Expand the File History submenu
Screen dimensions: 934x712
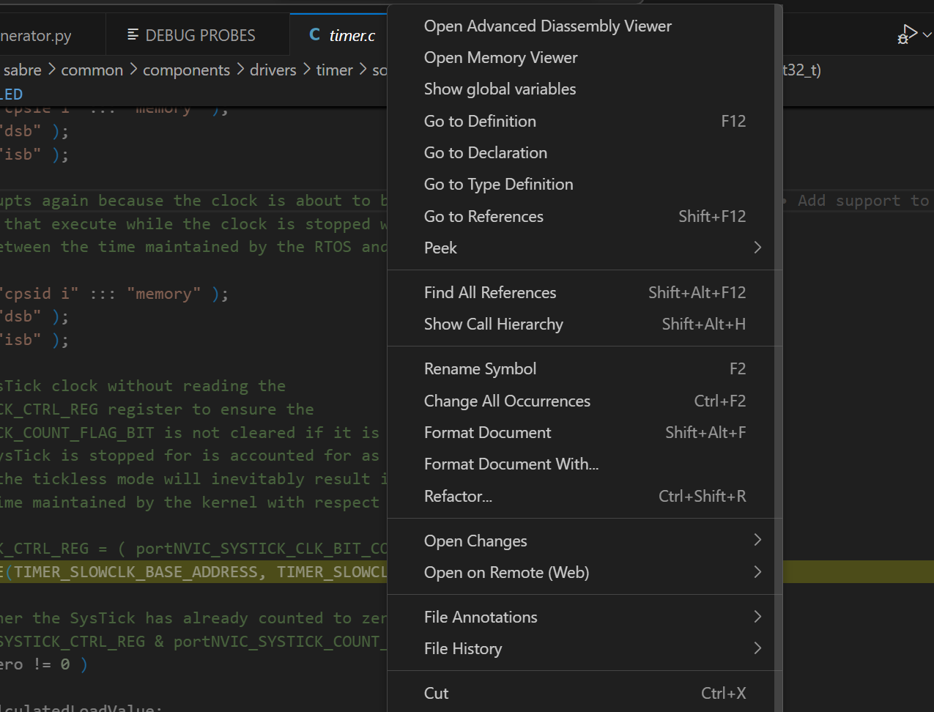click(x=757, y=648)
